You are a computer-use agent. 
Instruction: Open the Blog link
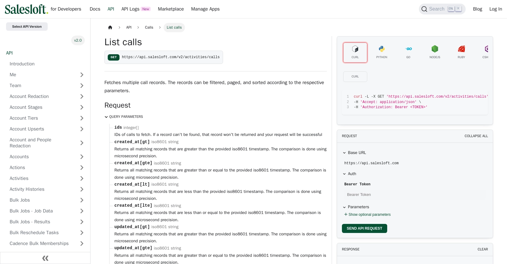[477, 9]
